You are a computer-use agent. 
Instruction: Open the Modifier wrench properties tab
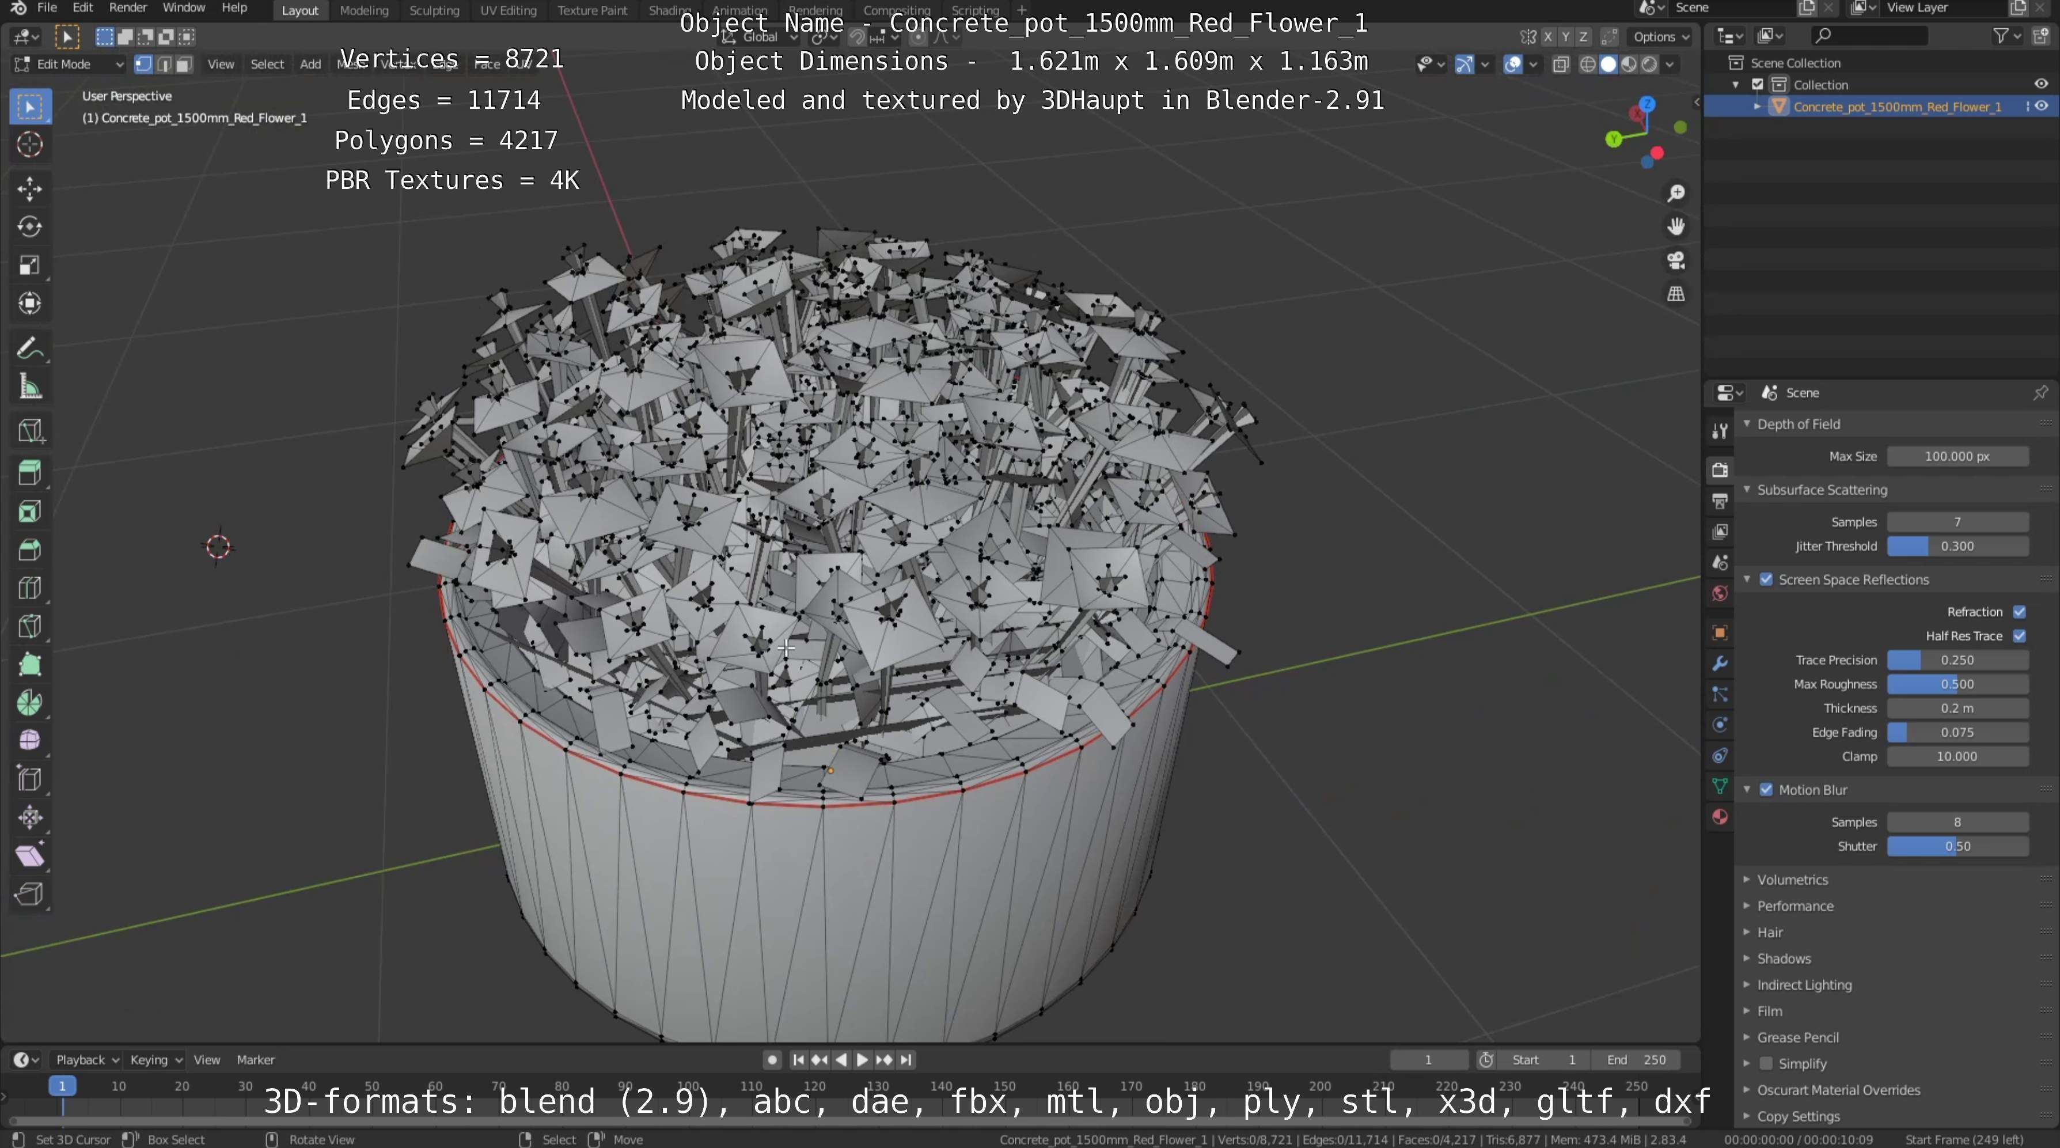[x=1720, y=664]
